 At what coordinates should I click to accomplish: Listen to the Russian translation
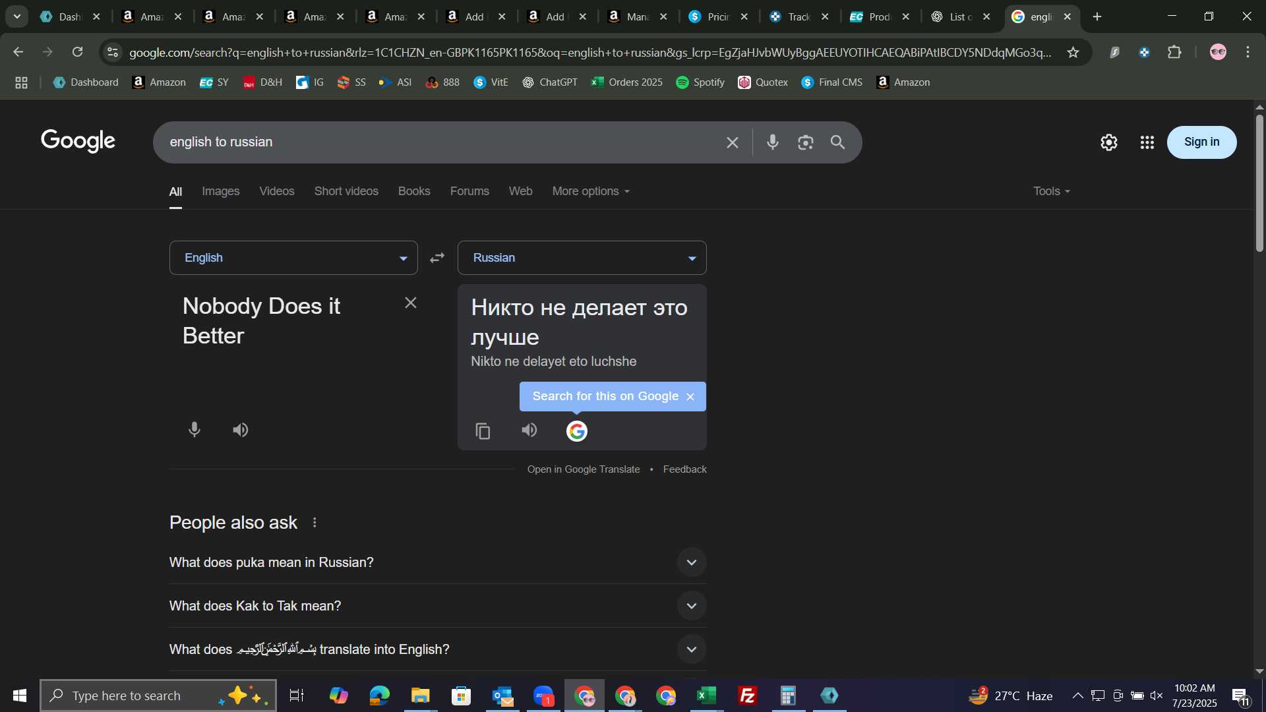click(529, 430)
